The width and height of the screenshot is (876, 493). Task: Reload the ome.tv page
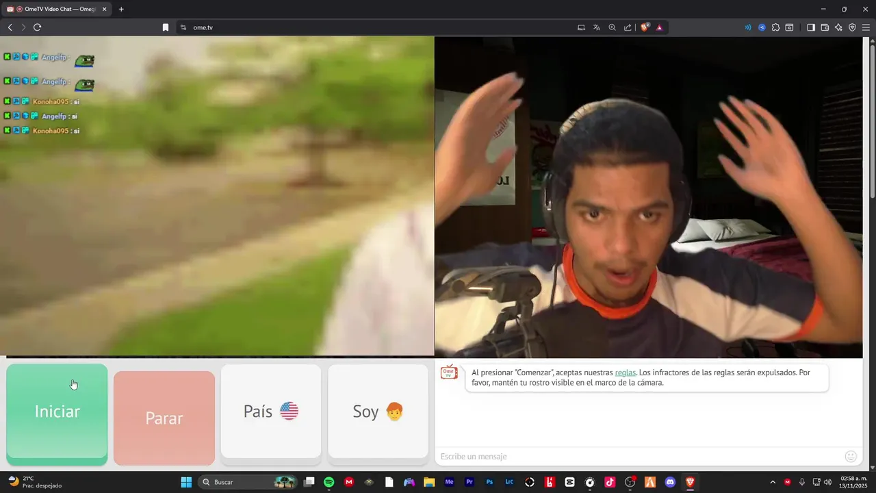click(37, 27)
